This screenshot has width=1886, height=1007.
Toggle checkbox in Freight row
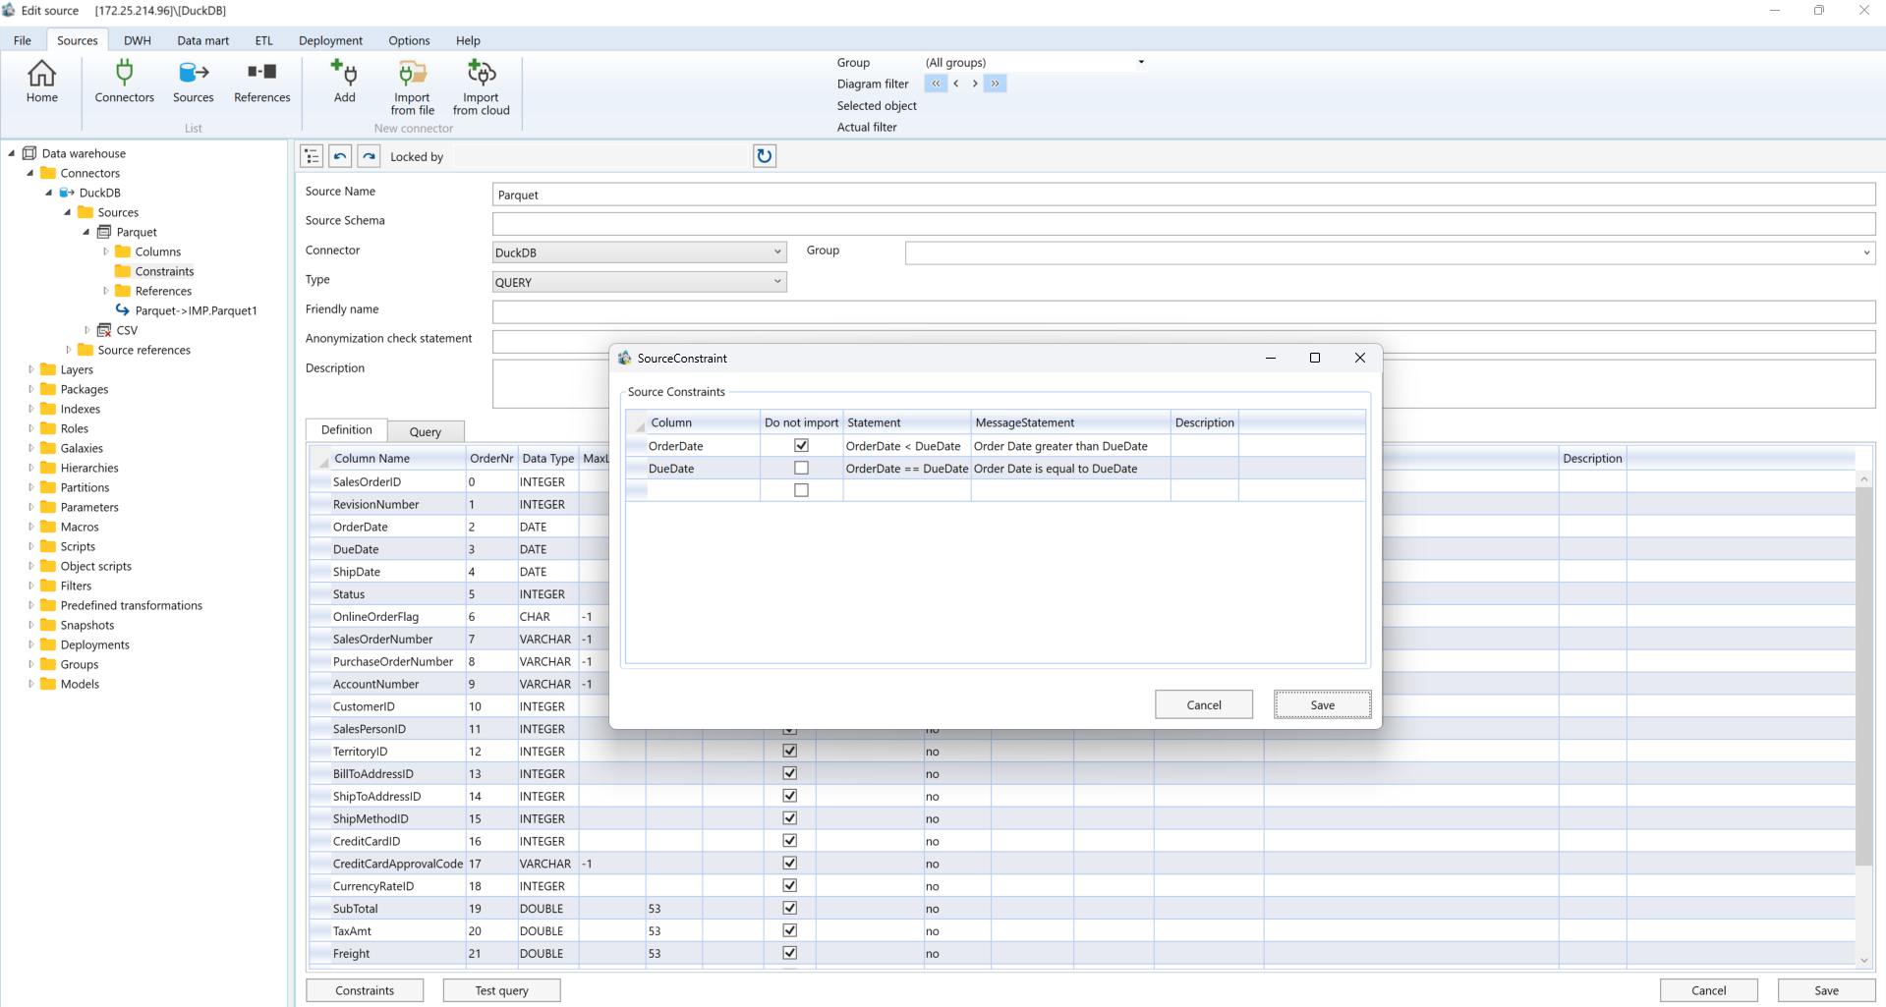tap(789, 953)
